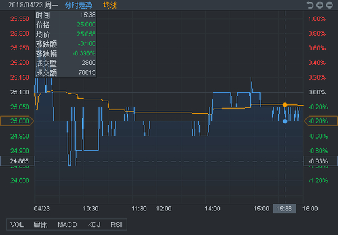338x235 pixels.
Task: Zoom out with the minus icon
Action: coord(329,5)
